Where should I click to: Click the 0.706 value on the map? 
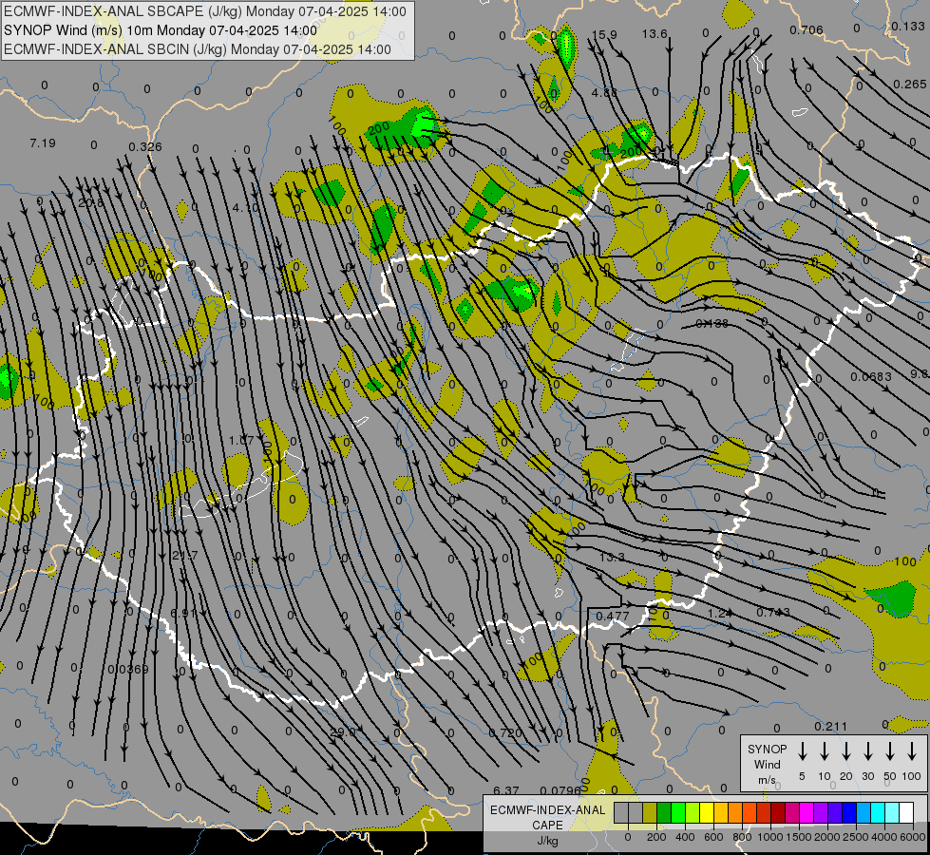(807, 29)
